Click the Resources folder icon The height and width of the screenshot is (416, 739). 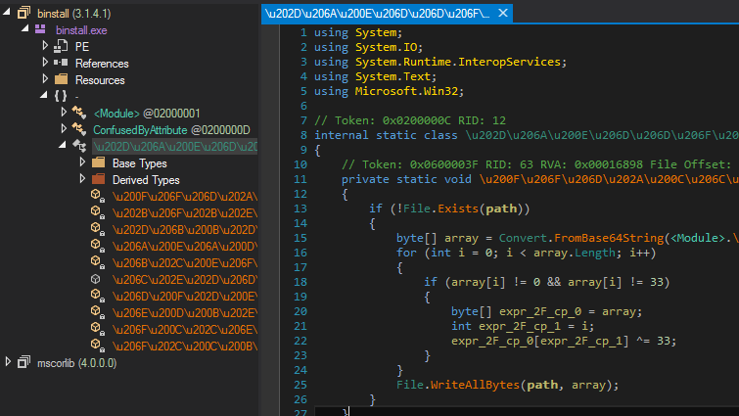point(62,78)
